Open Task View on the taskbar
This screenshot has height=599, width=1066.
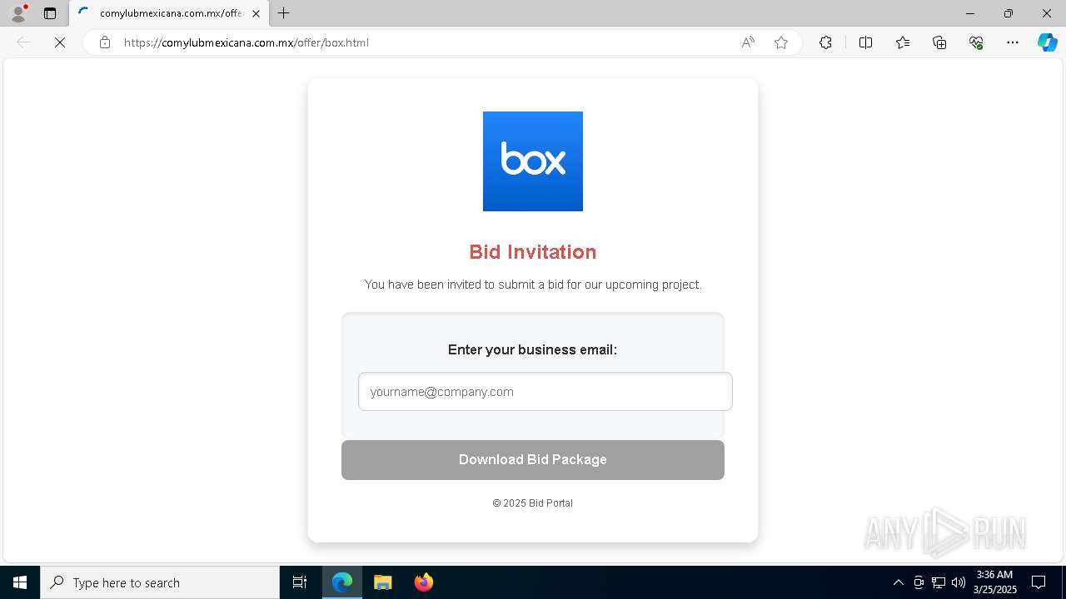click(x=300, y=582)
